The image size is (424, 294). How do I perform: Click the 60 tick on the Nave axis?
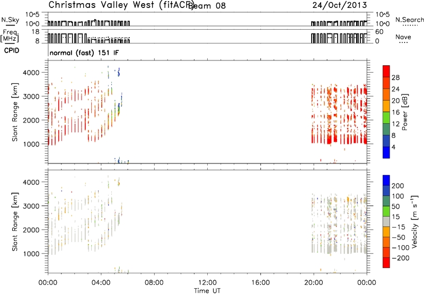point(379,32)
